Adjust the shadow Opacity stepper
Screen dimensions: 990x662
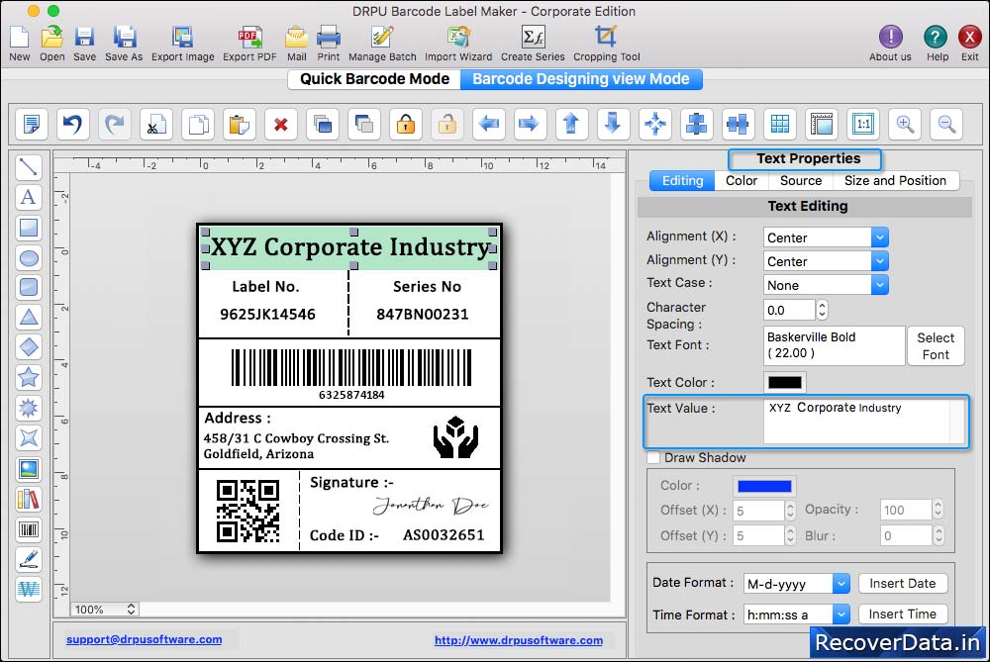(938, 510)
